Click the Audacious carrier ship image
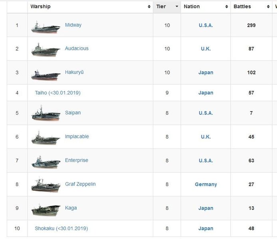The height and width of the screenshot is (239, 277). 46,49
